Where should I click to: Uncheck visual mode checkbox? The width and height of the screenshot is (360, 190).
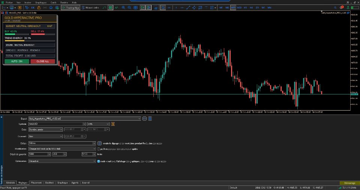click(99, 161)
